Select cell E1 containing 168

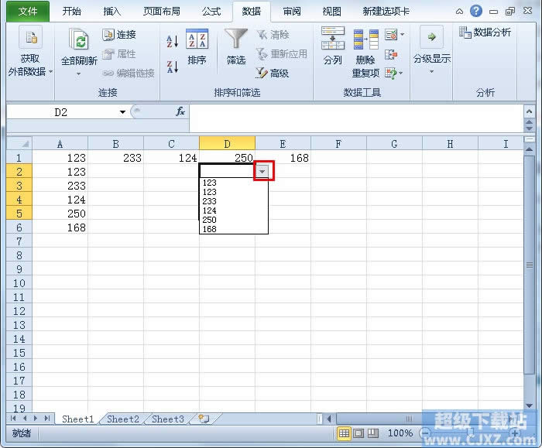[283, 158]
